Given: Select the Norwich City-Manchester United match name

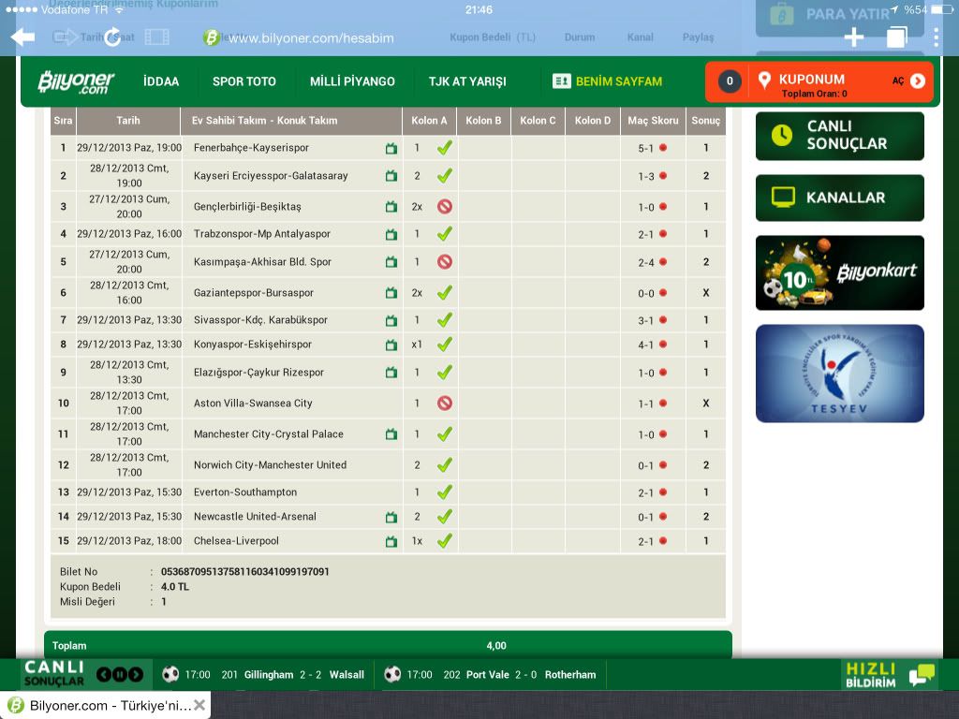Looking at the screenshot, I should pos(271,464).
